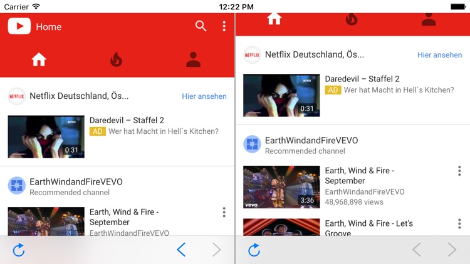
Task: Select 'Earth, Wind & Fire - Let's Groove' title
Action: (368, 228)
